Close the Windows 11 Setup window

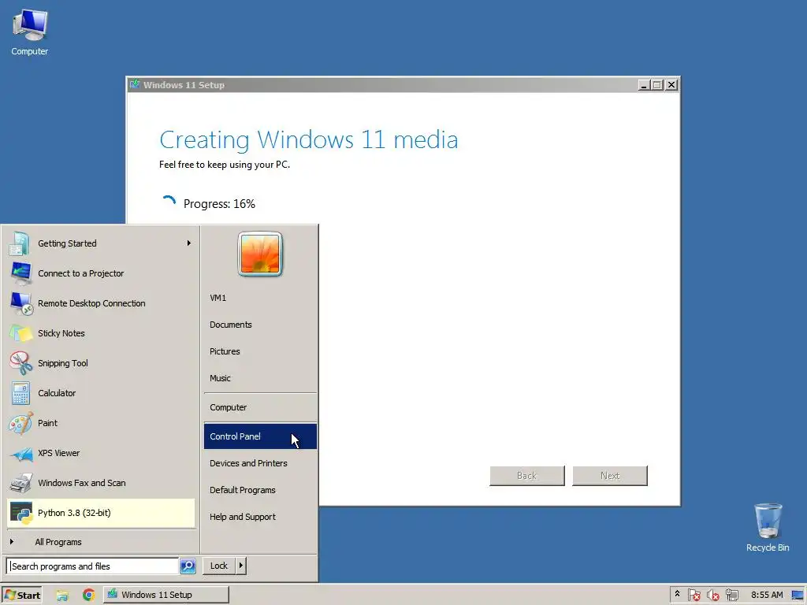tap(671, 85)
